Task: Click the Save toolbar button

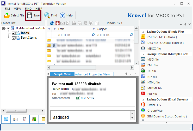Action: coord(33,15)
